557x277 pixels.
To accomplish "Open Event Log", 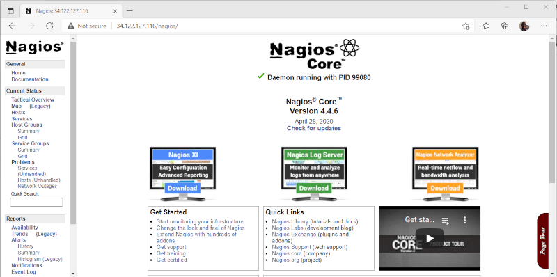I will (24, 271).
